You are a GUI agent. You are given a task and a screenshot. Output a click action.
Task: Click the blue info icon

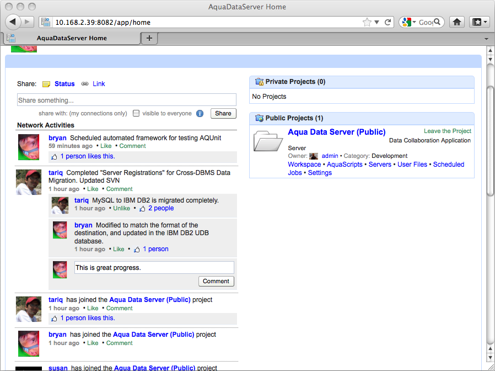pyautogui.click(x=200, y=114)
